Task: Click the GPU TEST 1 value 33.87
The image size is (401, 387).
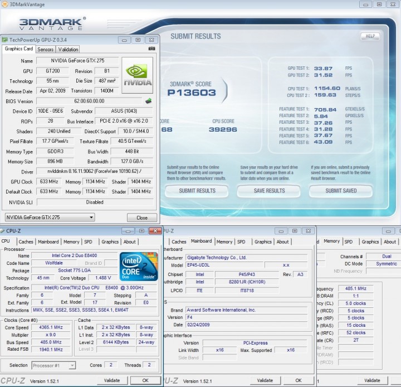Action: tap(323, 69)
